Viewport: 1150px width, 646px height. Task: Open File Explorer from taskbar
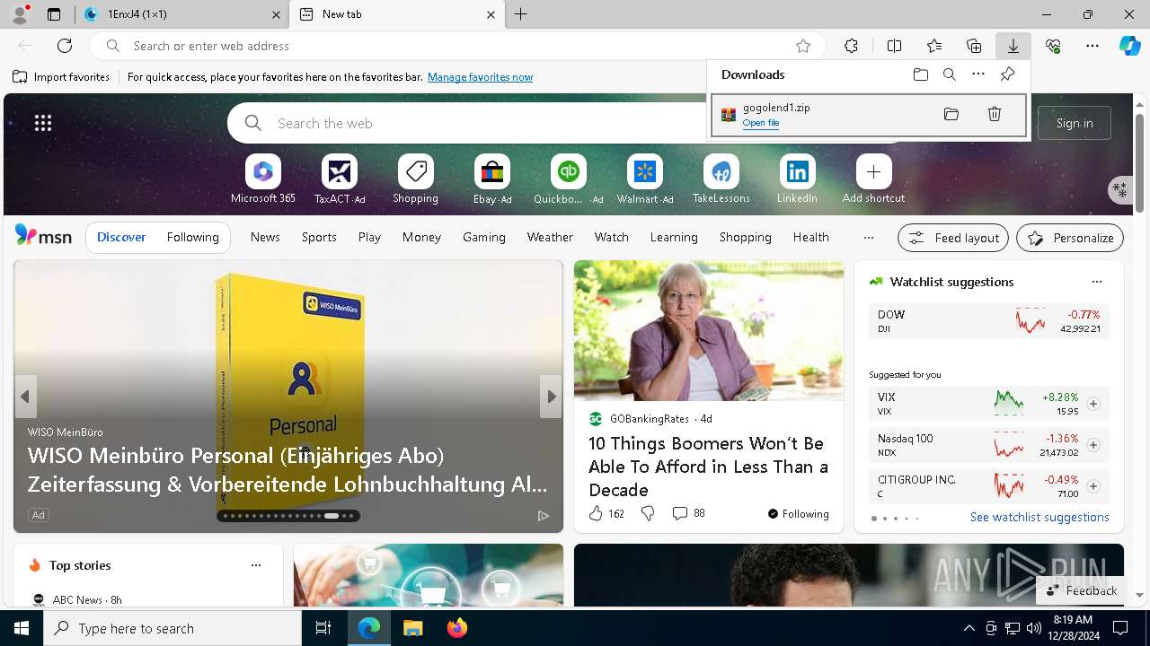click(x=412, y=628)
